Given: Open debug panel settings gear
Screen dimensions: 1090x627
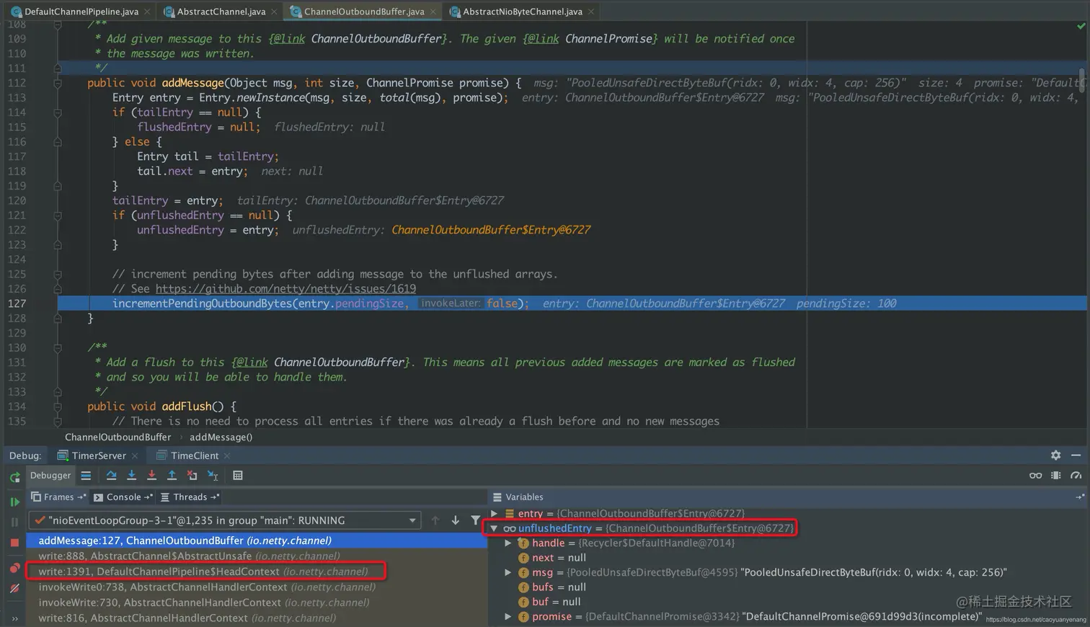Looking at the screenshot, I should pyautogui.click(x=1055, y=455).
